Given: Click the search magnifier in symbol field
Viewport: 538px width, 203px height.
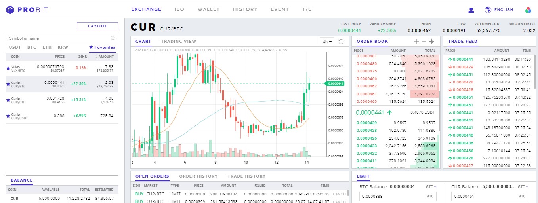Looking at the screenshot, I should coord(113,38).
